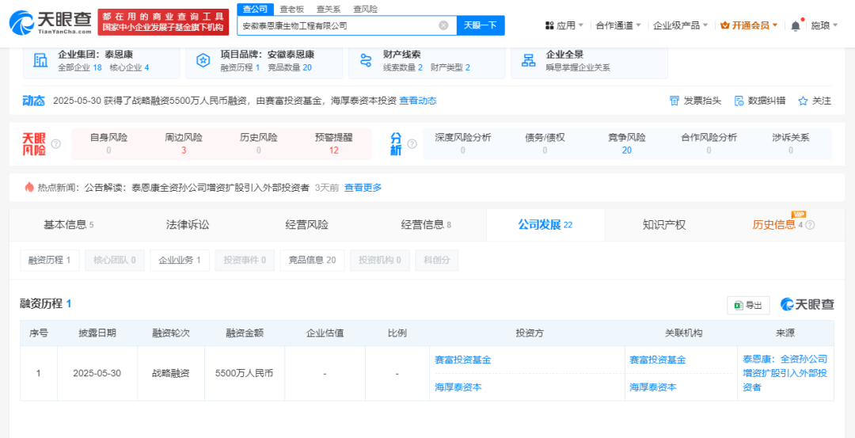The height and width of the screenshot is (438, 855).
Task: Open the 应用 dropdown menu
Action: (x=564, y=25)
